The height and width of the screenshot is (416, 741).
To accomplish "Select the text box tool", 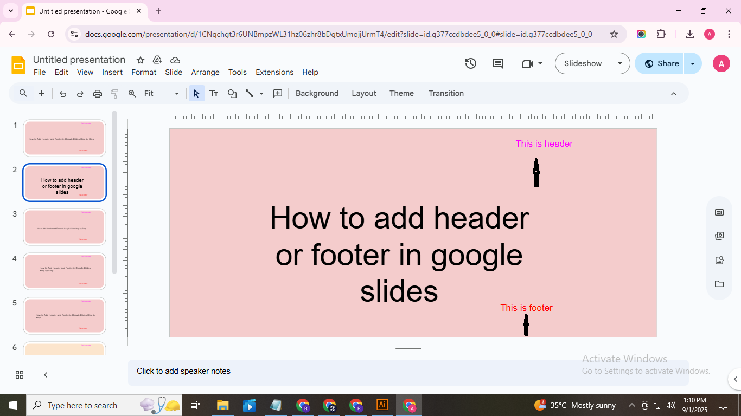I will [x=214, y=94].
